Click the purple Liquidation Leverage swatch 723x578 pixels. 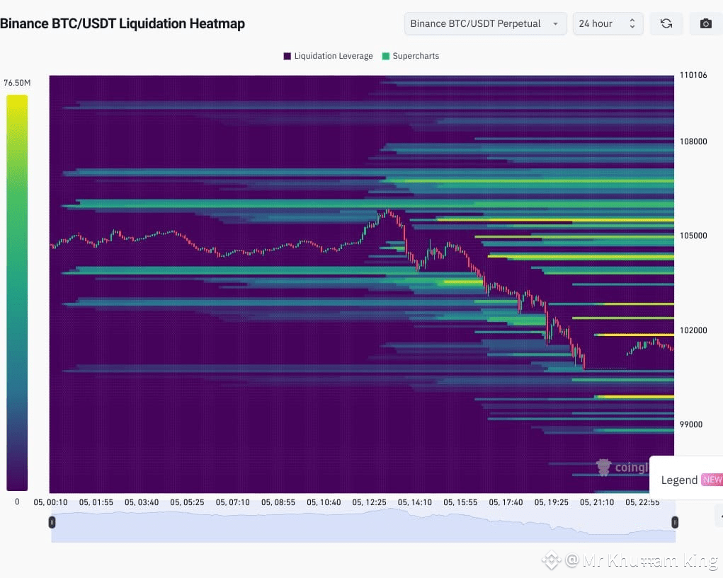pos(287,56)
